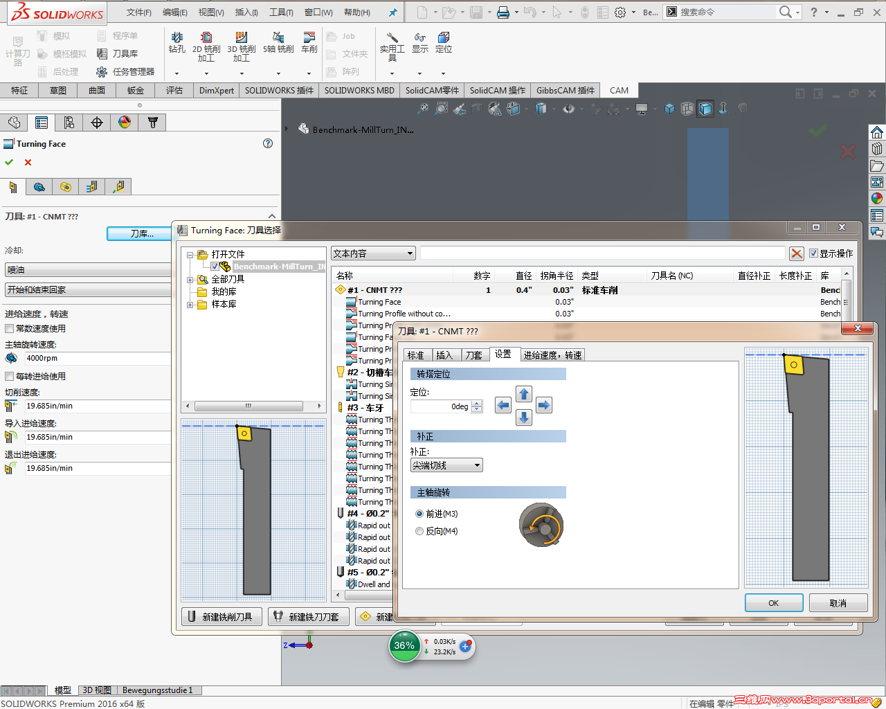This screenshot has width=886, height=709.
Task: Accept Turning Face with the green checkmark
Action: 9,162
